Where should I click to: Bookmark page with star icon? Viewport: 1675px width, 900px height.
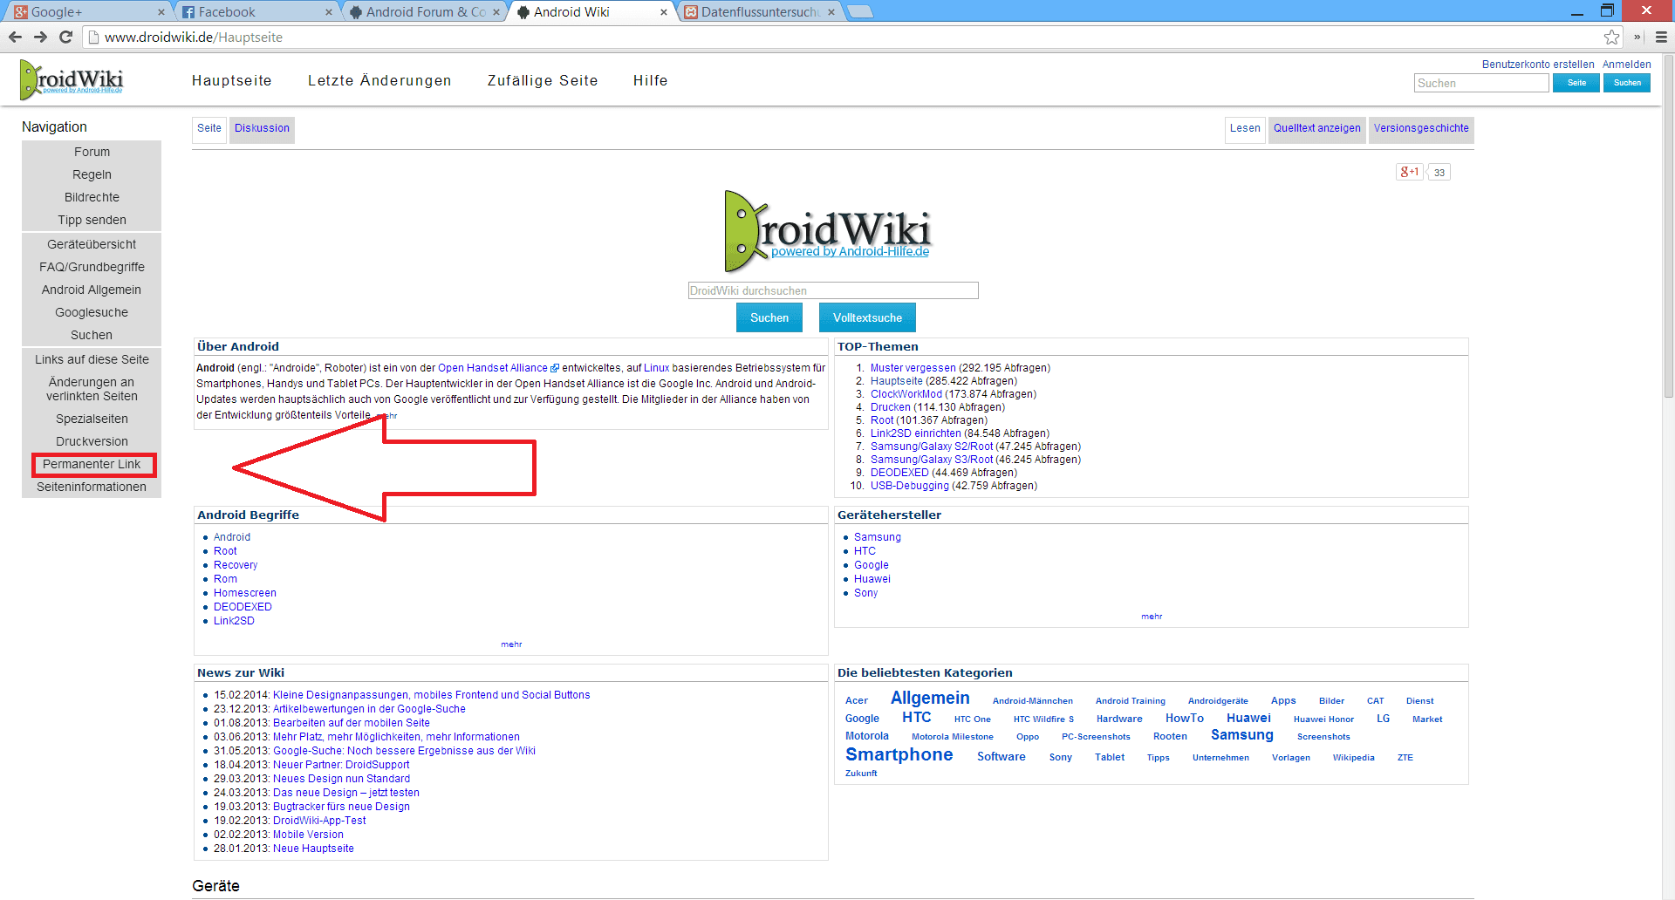1611,37
